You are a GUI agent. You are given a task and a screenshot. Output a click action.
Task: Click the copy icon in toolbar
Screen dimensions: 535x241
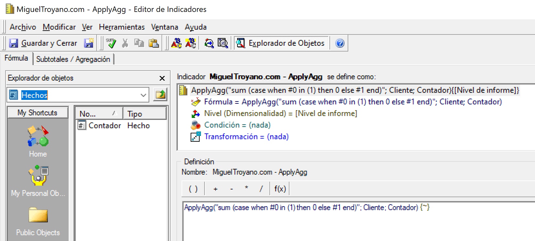point(139,43)
